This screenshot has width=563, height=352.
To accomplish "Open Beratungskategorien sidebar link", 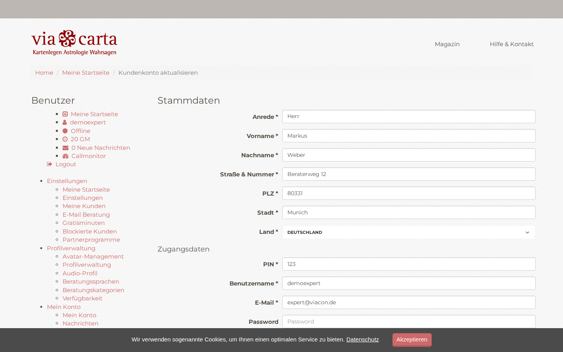I will (x=93, y=290).
